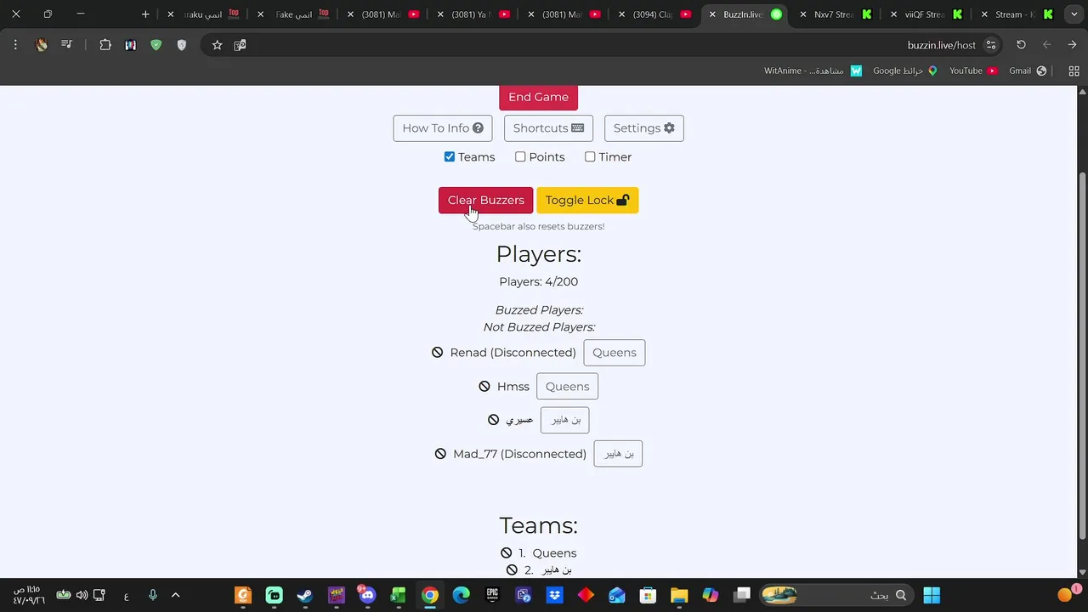
Task: Switch to the viiQF Stream tab
Action: coord(926,14)
